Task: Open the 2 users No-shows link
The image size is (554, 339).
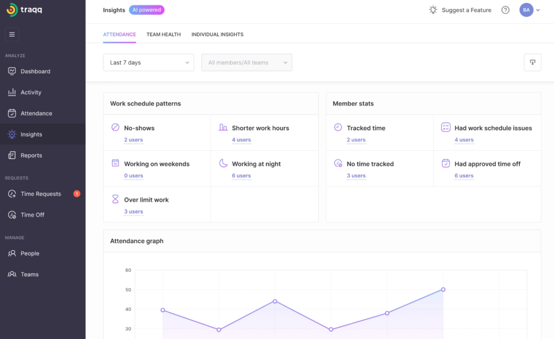Action: [x=133, y=140]
